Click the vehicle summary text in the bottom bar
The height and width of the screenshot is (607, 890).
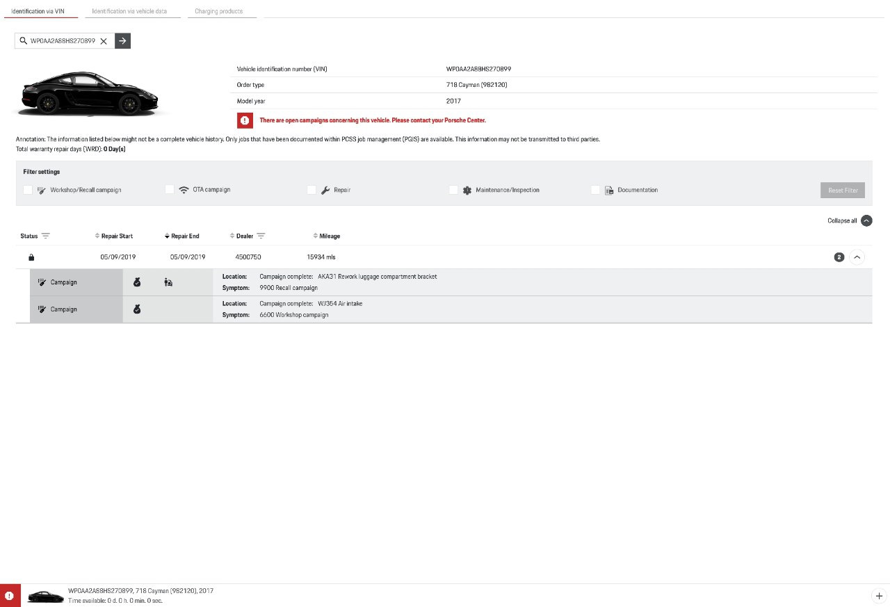tap(140, 591)
